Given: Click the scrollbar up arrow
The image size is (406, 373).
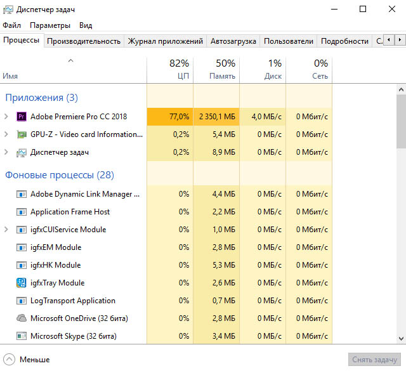Looking at the screenshot, I should 401,90.
